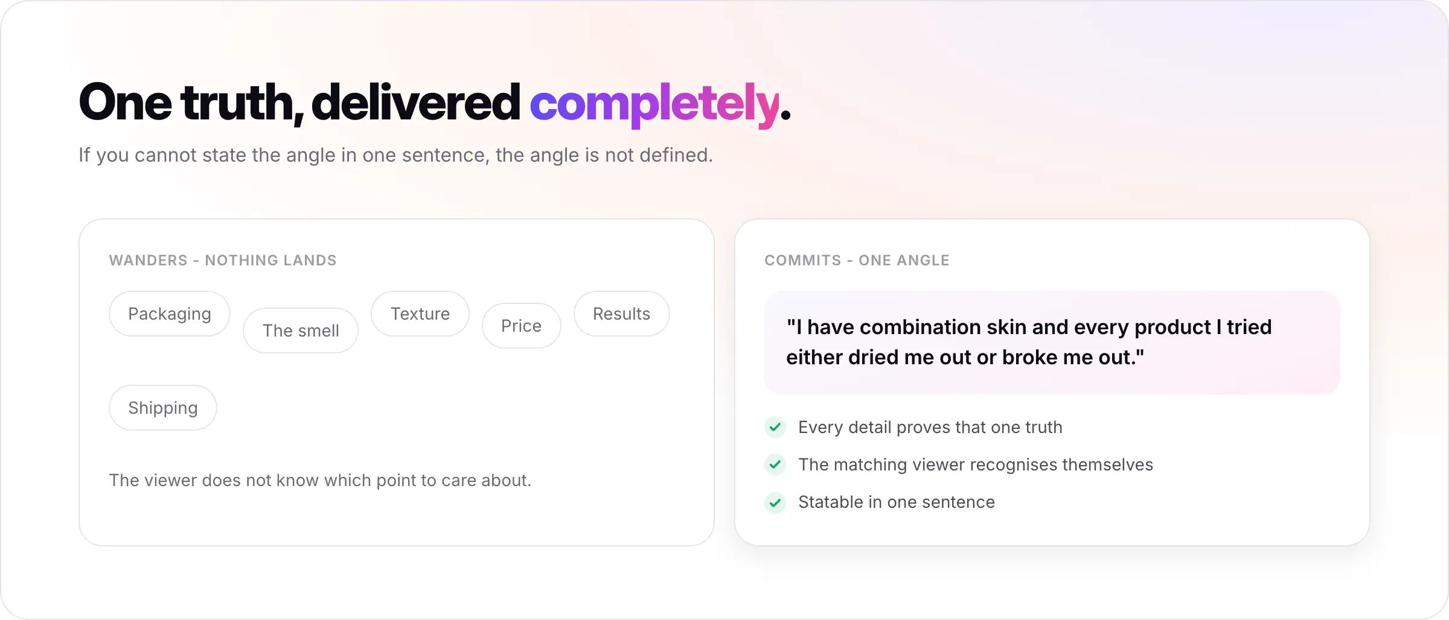Click the Packaging pill tag
Viewport: 1449px width, 620px height.
pos(170,314)
